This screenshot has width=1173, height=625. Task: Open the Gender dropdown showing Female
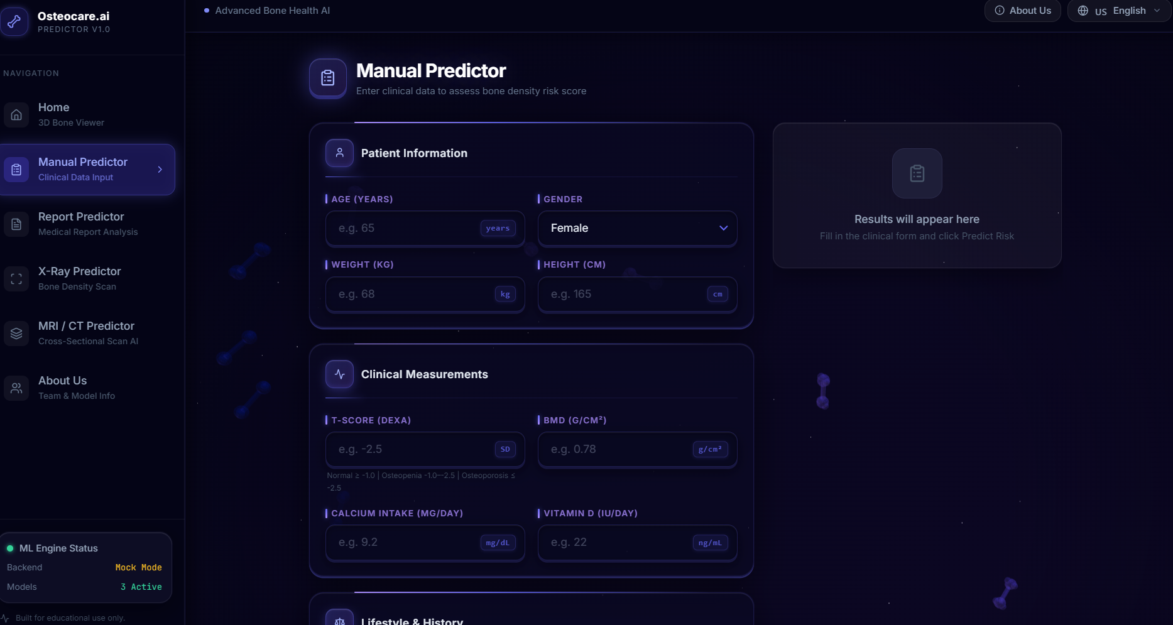pos(637,228)
